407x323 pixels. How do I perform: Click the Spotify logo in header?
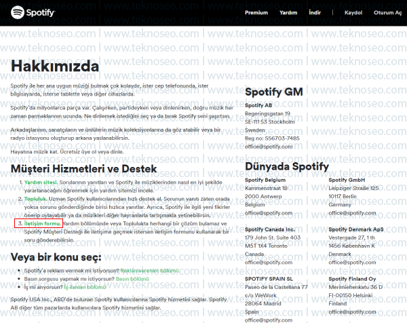(x=33, y=12)
